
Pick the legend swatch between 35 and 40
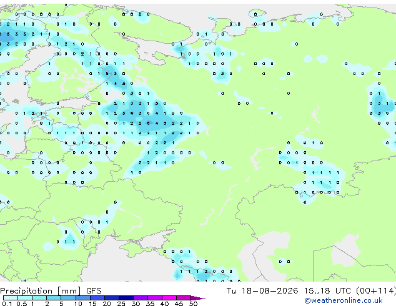pyautogui.click(x=154, y=298)
